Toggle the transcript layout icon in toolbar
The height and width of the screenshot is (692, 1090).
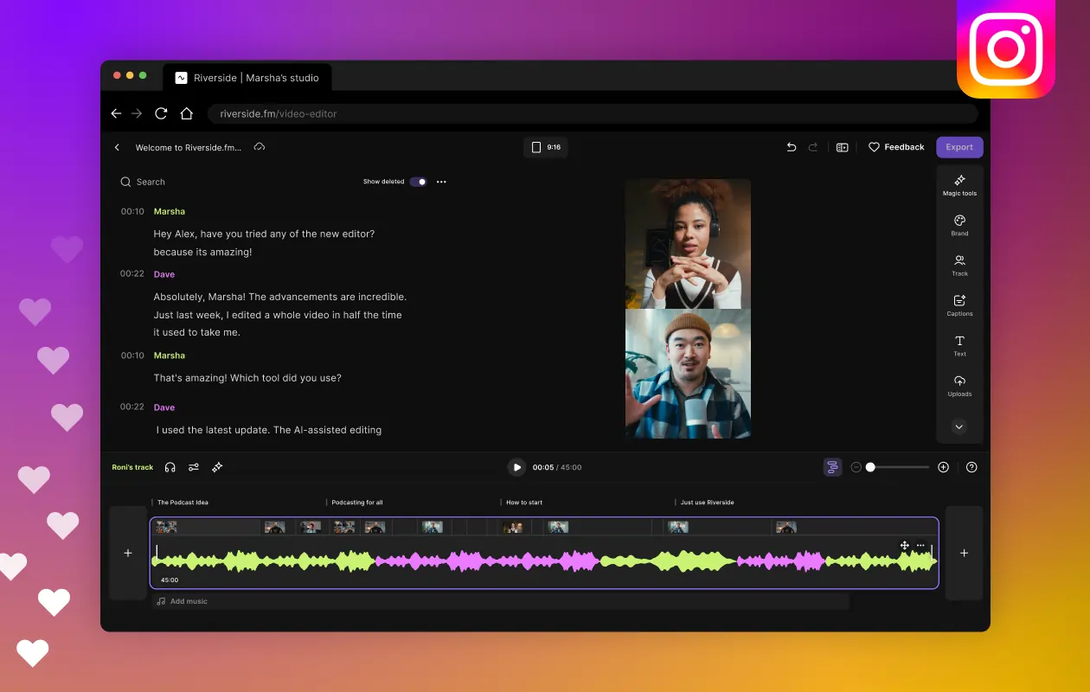pos(842,147)
